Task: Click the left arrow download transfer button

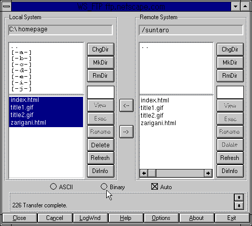Action: 127,105
